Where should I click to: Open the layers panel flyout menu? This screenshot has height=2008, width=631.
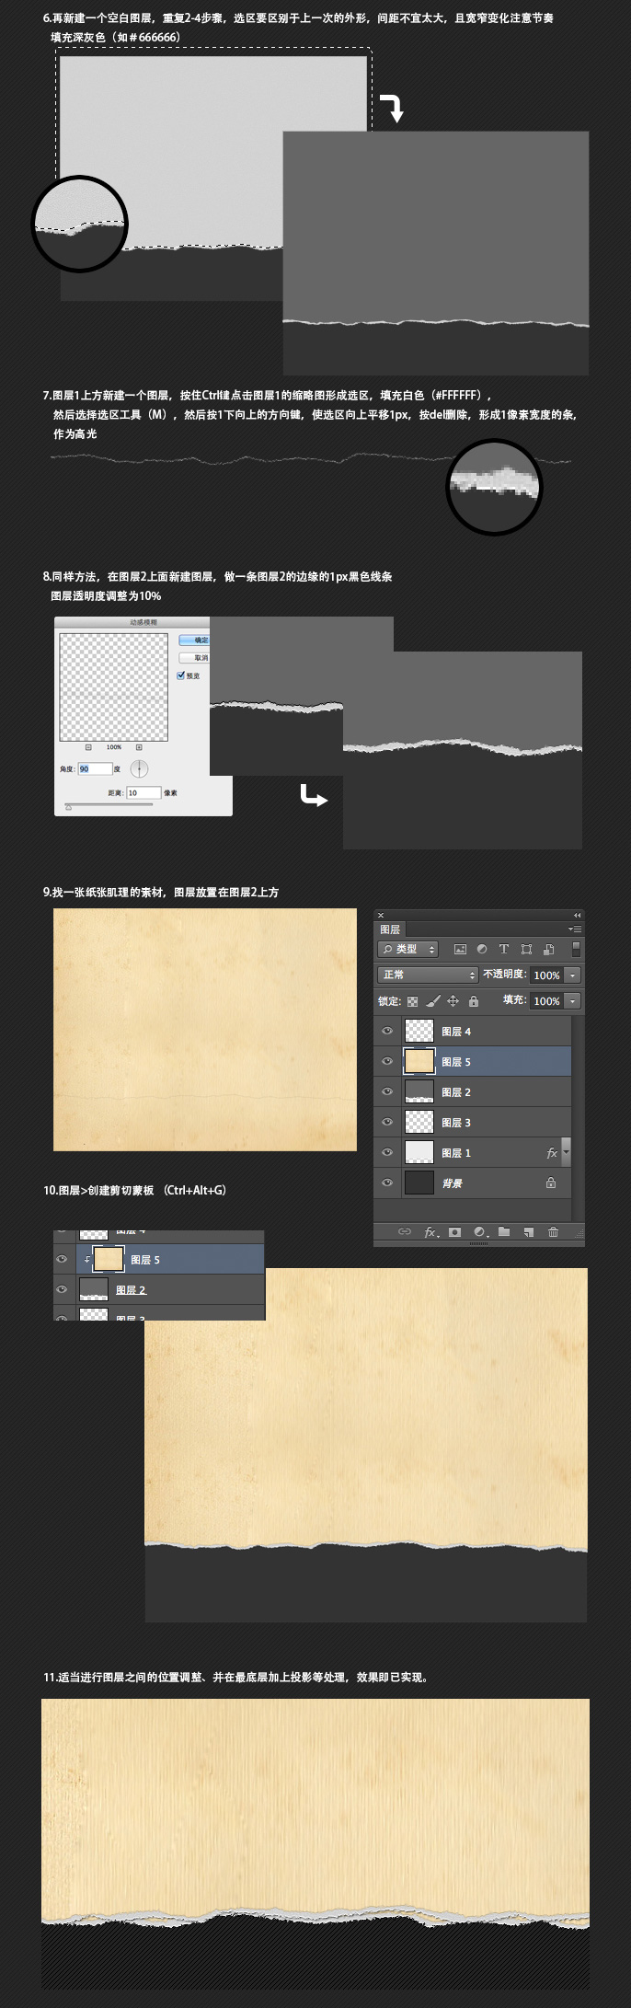(x=575, y=929)
